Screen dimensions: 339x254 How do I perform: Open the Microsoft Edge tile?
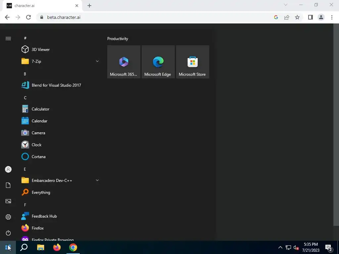[x=158, y=62]
